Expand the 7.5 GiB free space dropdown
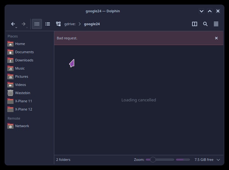 [218, 160]
